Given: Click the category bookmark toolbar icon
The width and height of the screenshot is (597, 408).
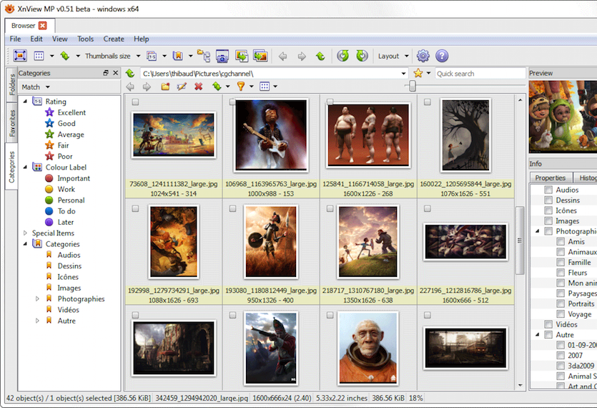Looking at the screenshot, I should pos(178,56).
